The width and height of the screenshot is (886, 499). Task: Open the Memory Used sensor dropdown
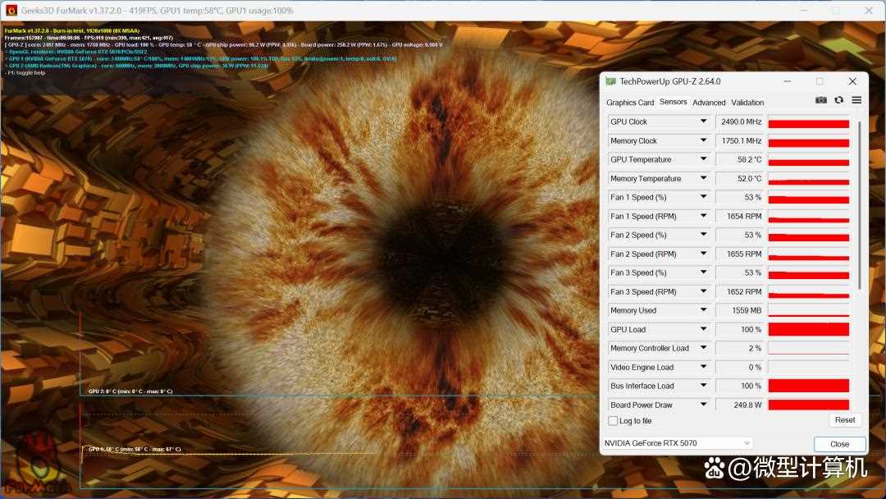point(704,310)
